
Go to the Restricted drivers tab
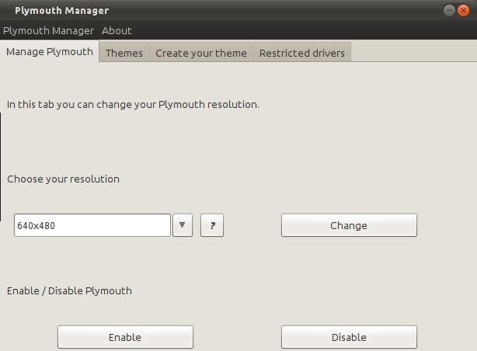pos(301,53)
